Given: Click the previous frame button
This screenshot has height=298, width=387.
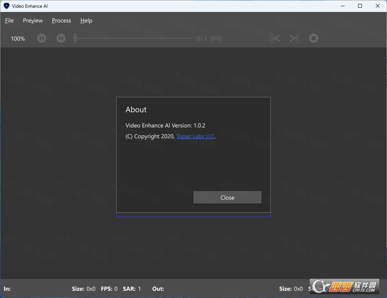Looking at the screenshot, I should [42, 38].
